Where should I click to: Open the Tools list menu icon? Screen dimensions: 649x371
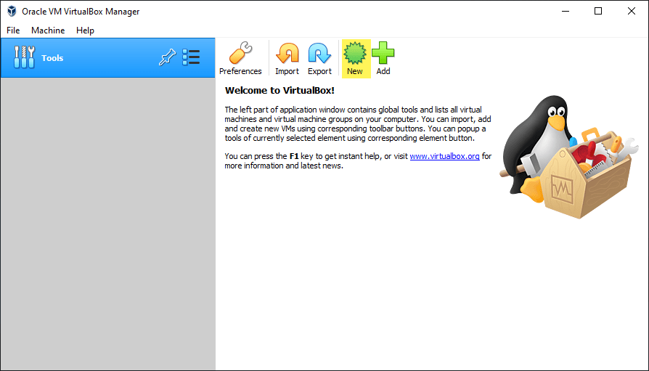[191, 57]
